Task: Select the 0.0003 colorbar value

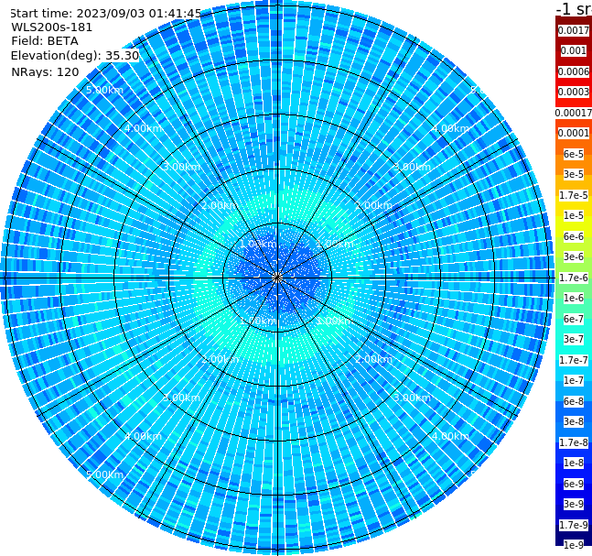Action: pos(574,92)
